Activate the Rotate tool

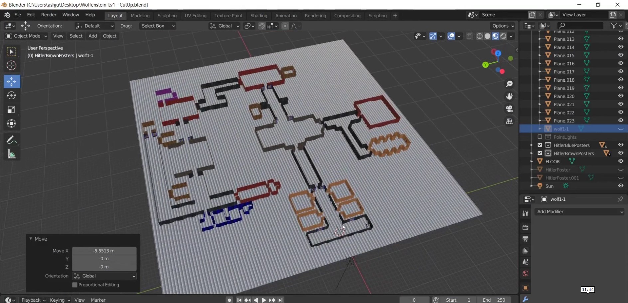tap(12, 96)
